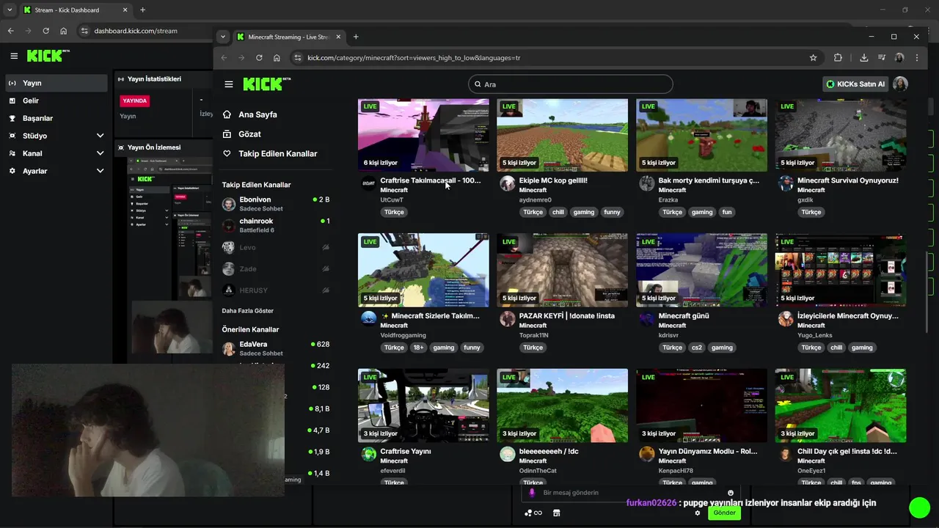
Task: Switch to Minecraft Streaming browser tab
Action: (288, 37)
